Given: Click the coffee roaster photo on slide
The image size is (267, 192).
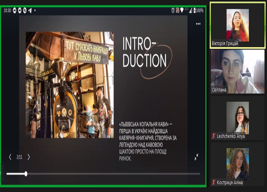Looking at the screenshot, I should coord(70,85).
